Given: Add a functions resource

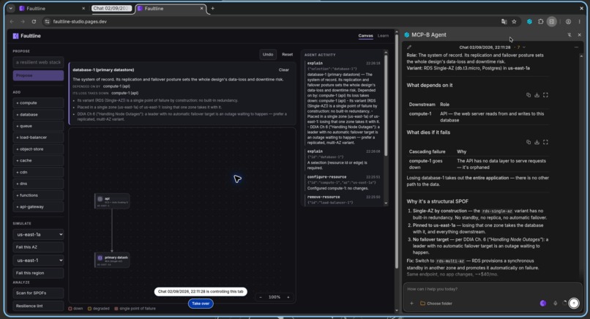Looking at the screenshot, I should 38,195.
